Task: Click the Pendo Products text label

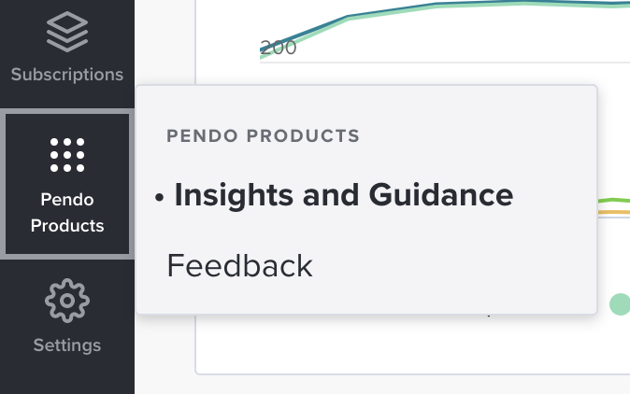Action: 67,213
